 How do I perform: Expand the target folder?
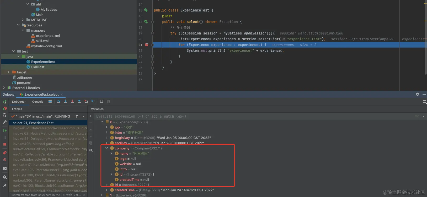point(9,72)
